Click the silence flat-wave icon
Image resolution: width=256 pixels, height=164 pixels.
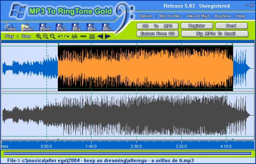pyautogui.click(x=83, y=36)
